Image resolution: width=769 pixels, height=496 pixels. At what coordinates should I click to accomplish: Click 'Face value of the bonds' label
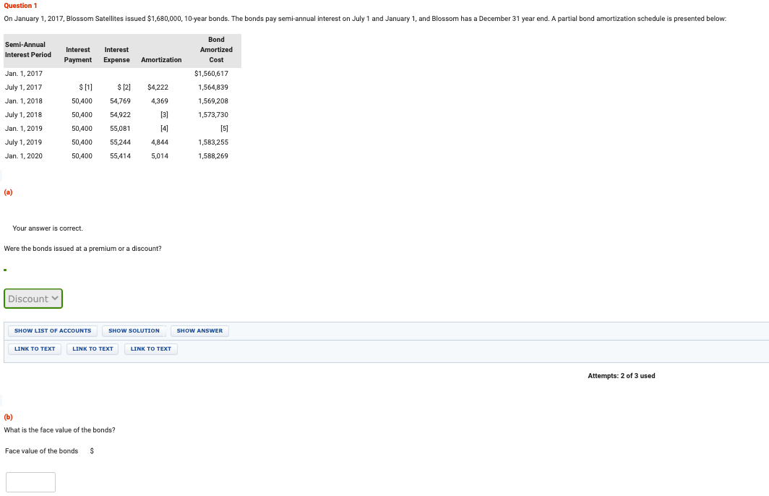coord(42,451)
